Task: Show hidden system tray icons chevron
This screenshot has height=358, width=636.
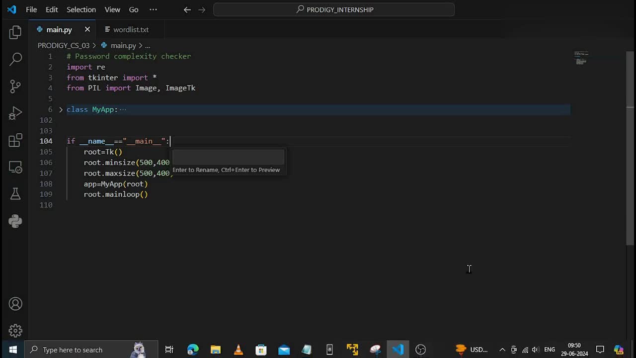Action: [x=502, y=350]
